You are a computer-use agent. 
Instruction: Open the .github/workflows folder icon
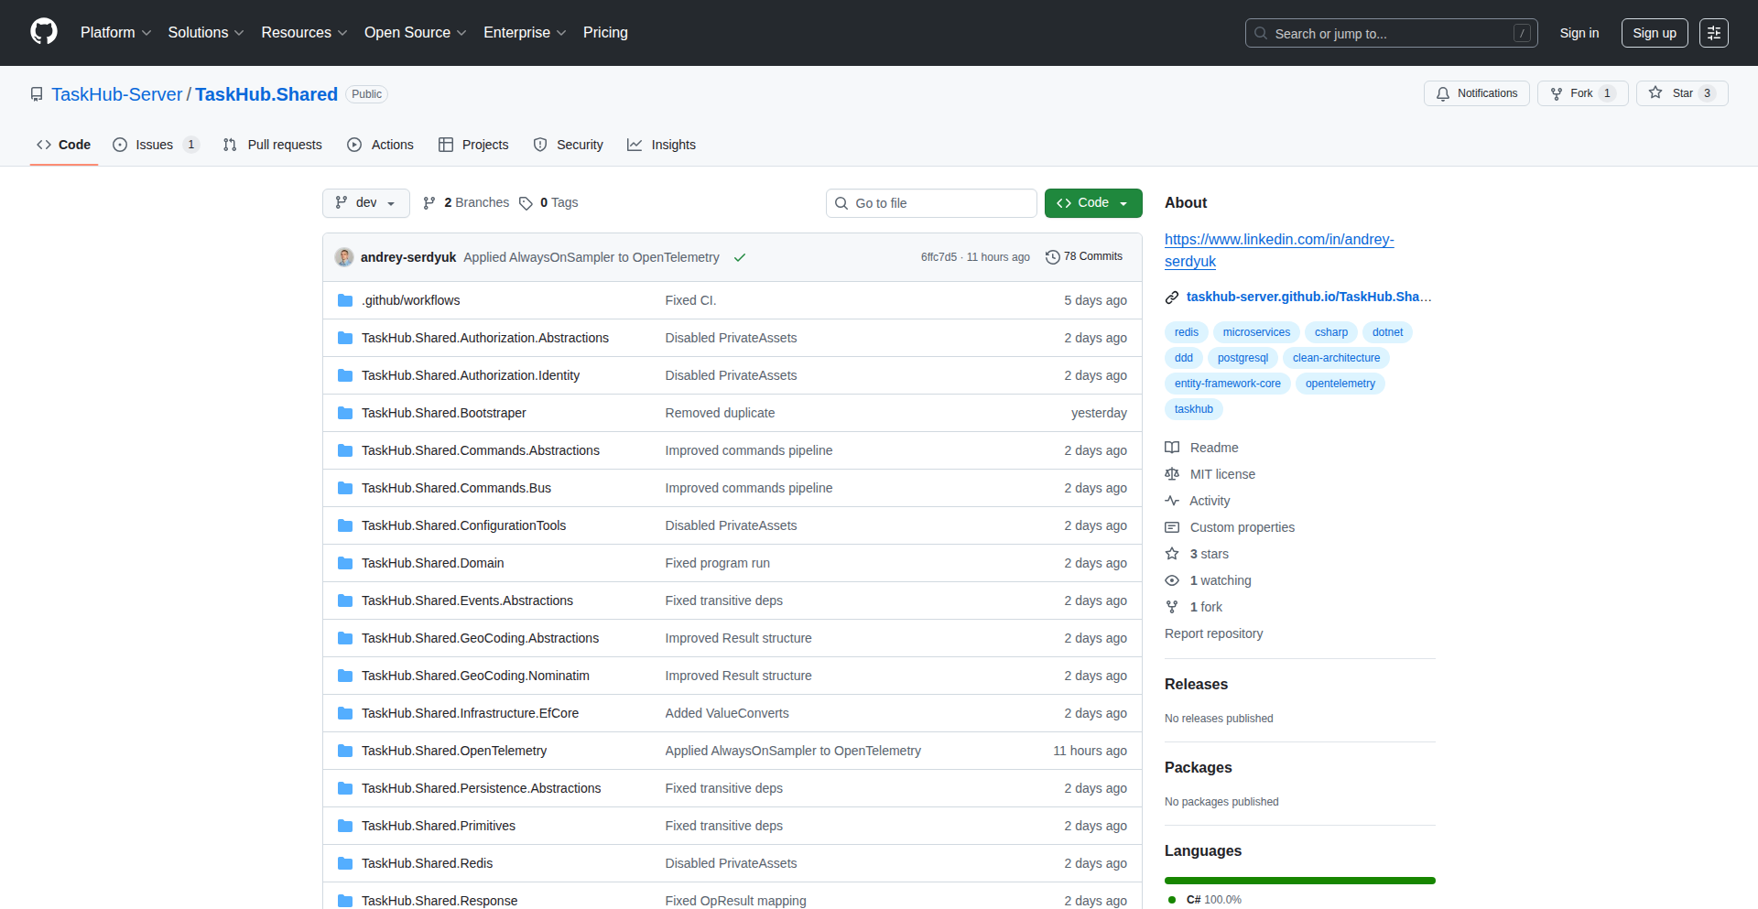tap(345, 300)
